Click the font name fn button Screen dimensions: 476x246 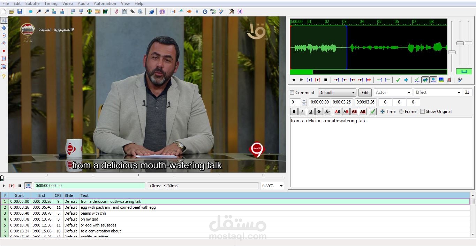tap(327, 112)
